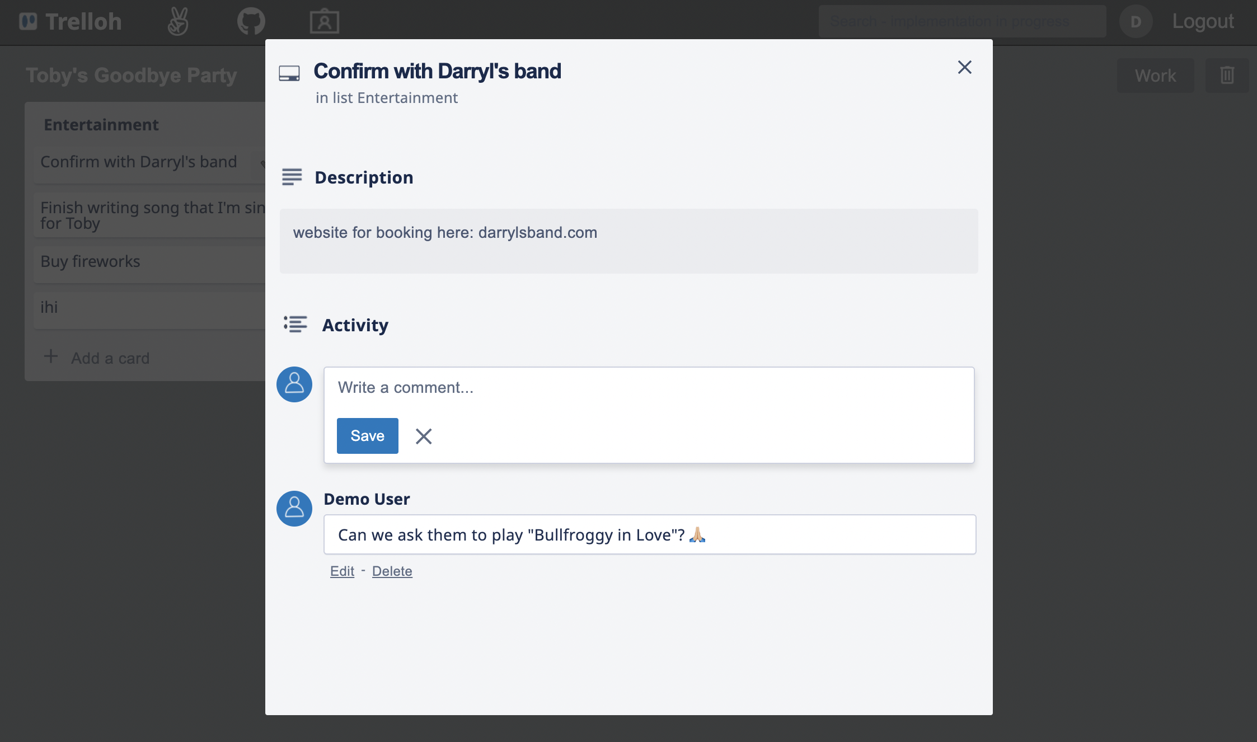Viewport: 1257px width, 742px height.
Task: Save the new comment
Action: click(x=367, y=435)
